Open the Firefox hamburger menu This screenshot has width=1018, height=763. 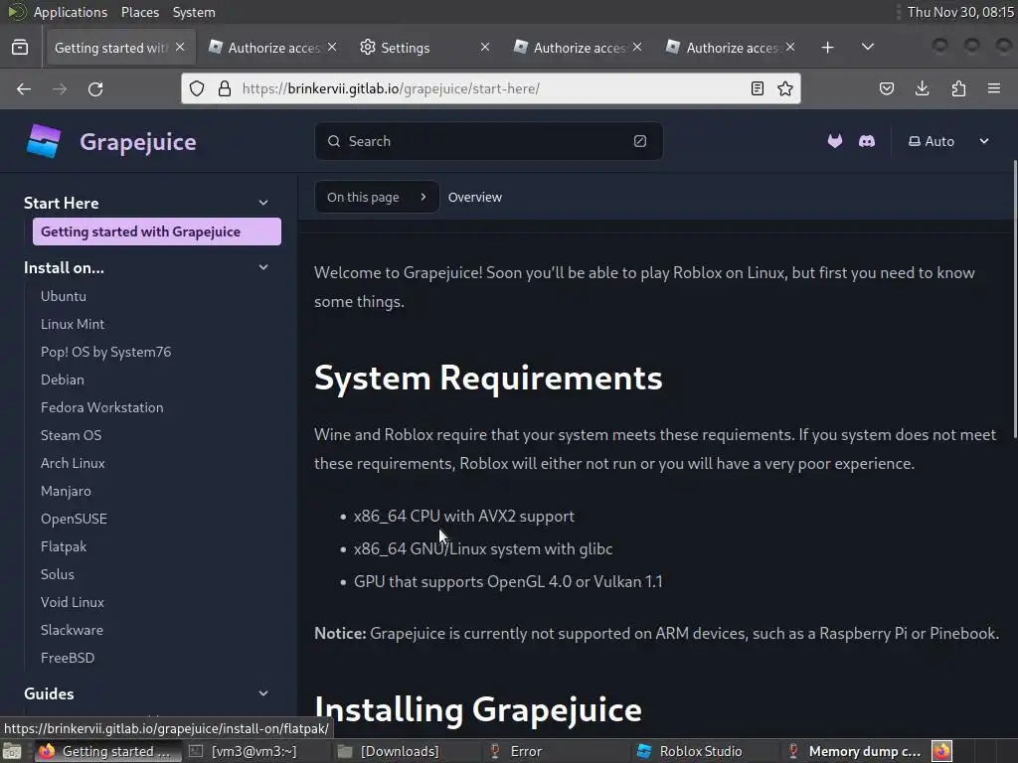coord(994,88)
